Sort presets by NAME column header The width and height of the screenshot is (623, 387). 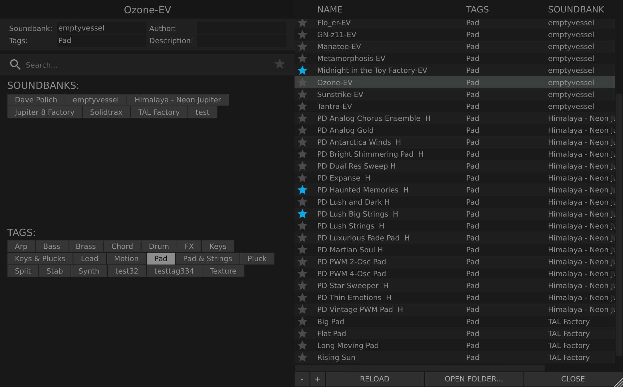pos(330,10)
